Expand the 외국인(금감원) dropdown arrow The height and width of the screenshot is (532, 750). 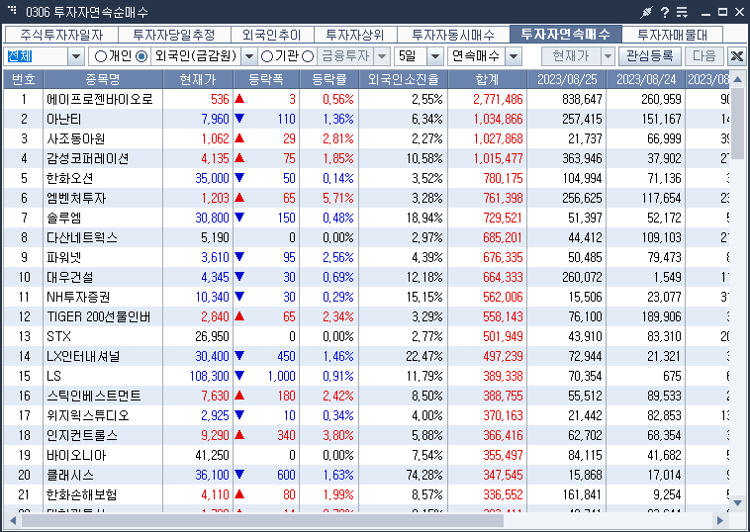coord(249,56)
